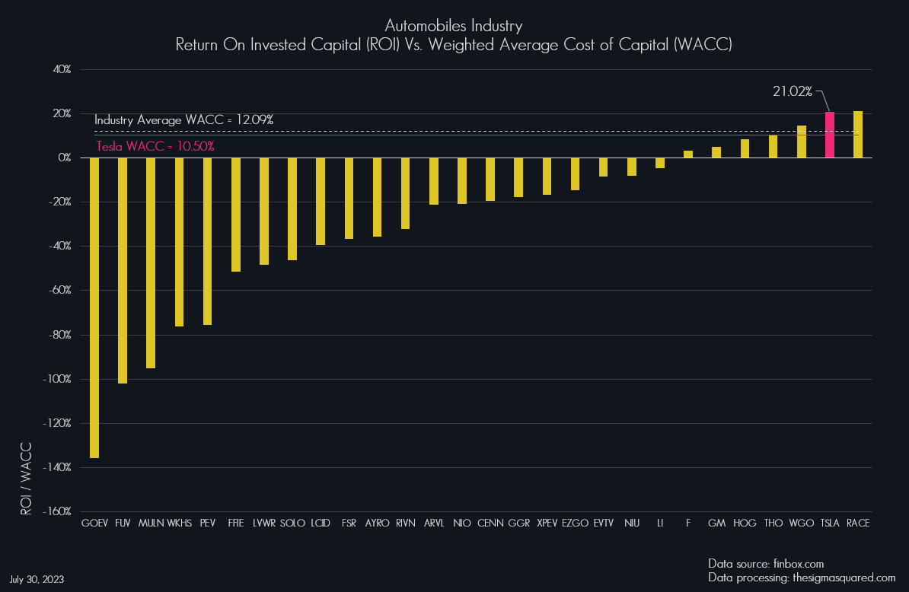Click the WGO bar next to TSLA
The height and width of the screenshot is (592, 909).
[x=802, y=142]
